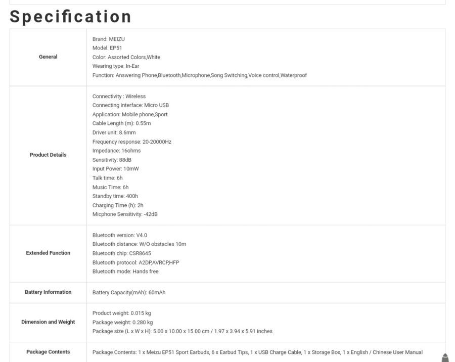This screenshot has width=455, height=362.
Task: Click the Standby time: 400h line
Action: [115, 196]
